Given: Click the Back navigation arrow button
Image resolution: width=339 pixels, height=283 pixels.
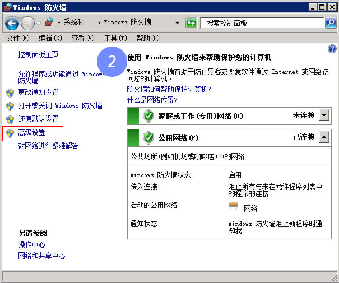Looking at the screenshot, I should point(12,23).
